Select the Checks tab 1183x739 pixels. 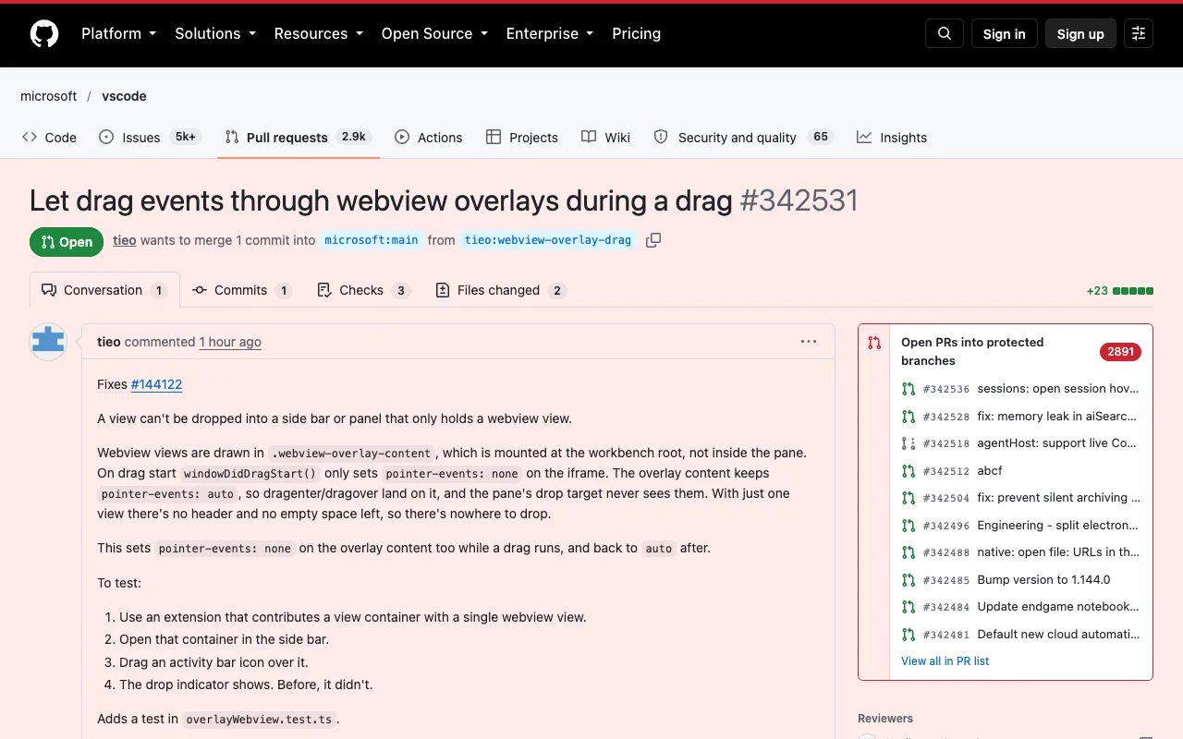(363, 290)
